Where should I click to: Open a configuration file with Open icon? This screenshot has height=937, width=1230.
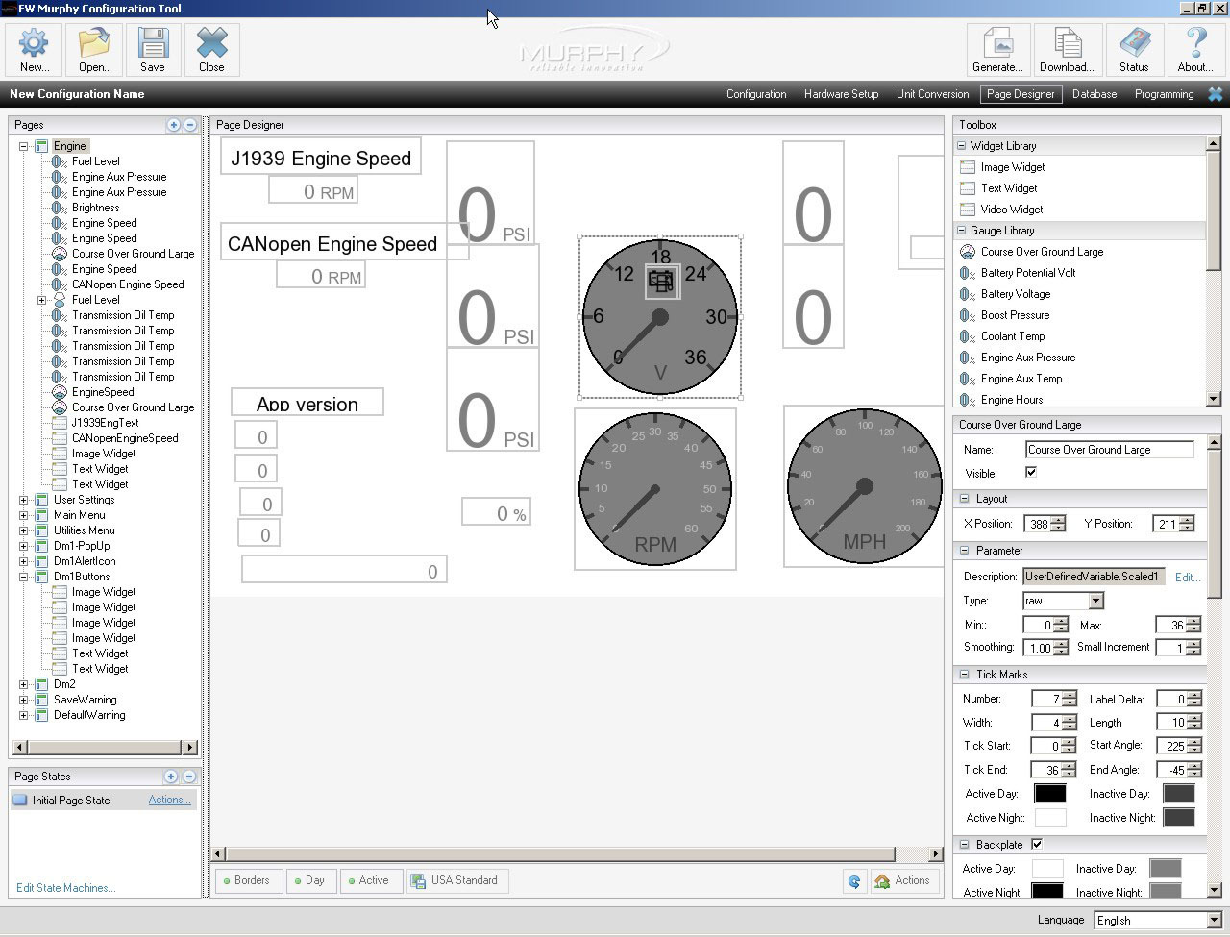pyautogui.click(x=94, y=43)
